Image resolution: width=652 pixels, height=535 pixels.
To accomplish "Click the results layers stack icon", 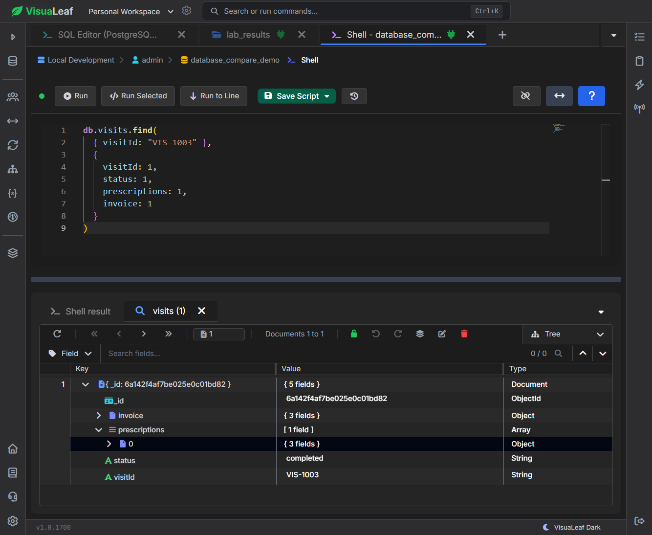I will (x=420, y=334).
